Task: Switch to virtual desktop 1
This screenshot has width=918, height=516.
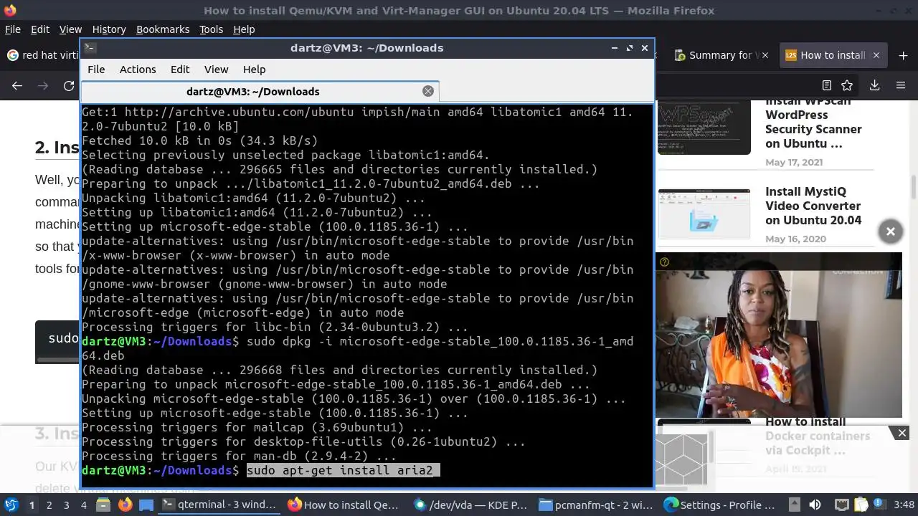Action: 32,505
